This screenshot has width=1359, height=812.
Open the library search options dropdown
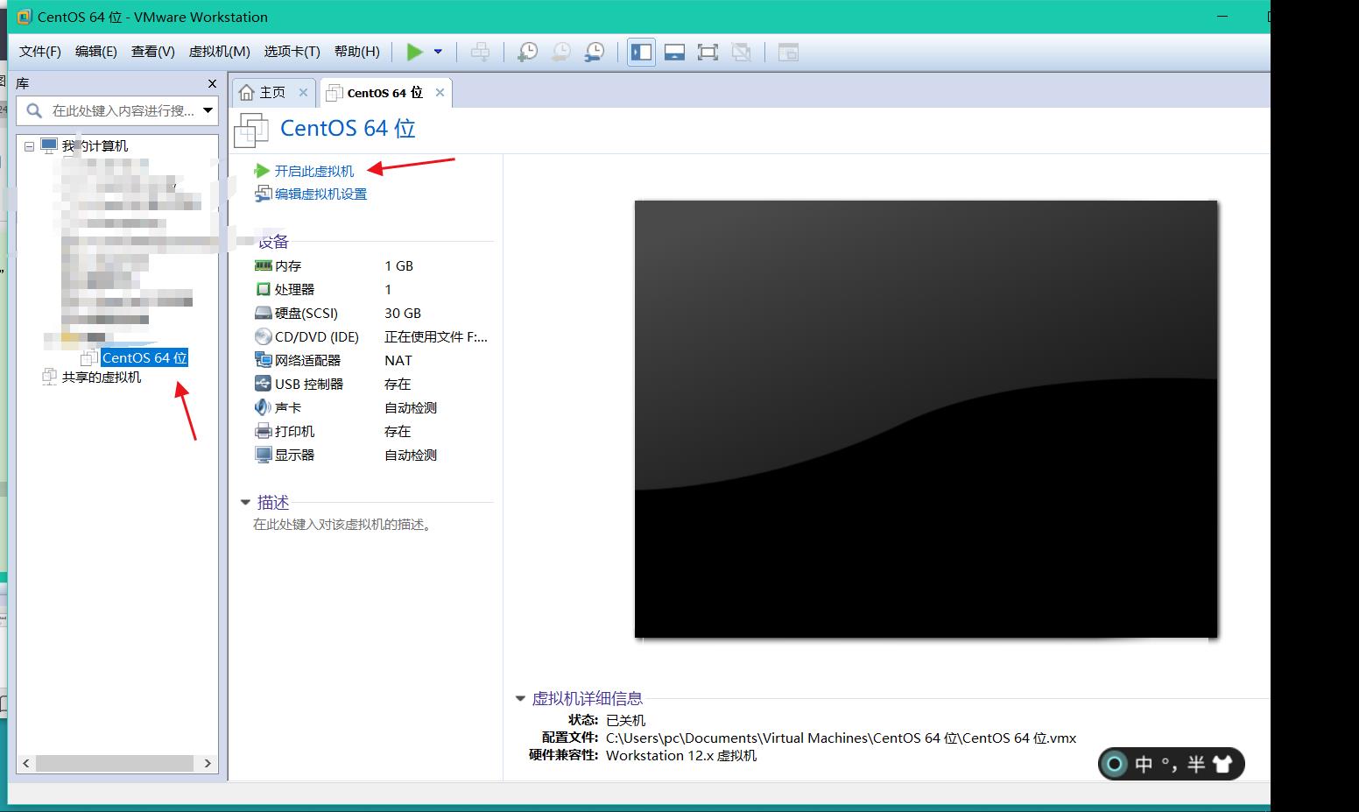pos(208,110)
